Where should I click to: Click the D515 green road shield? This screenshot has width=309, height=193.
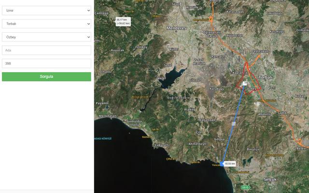(245, 187)
